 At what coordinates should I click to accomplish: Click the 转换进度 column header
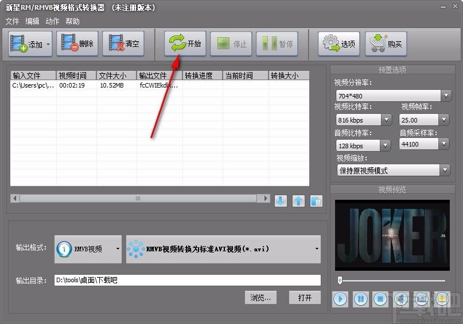pos(203,76)
